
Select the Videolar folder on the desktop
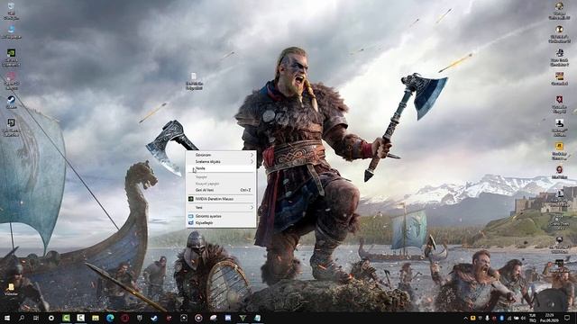coord(11,289)
